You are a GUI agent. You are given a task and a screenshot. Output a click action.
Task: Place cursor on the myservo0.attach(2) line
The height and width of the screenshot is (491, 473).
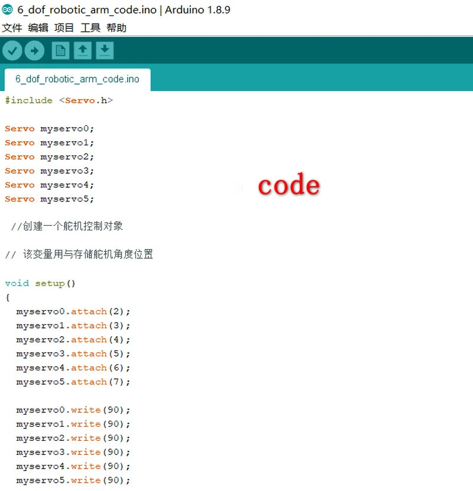(73, 311)
